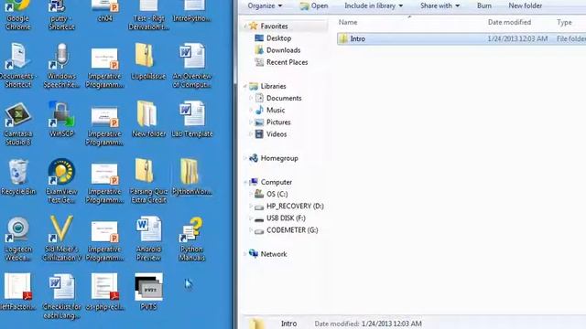Open the Parsing Quiz Extra Credit folder
Viewport: 586px width, 329px height.
pos(148,181)
